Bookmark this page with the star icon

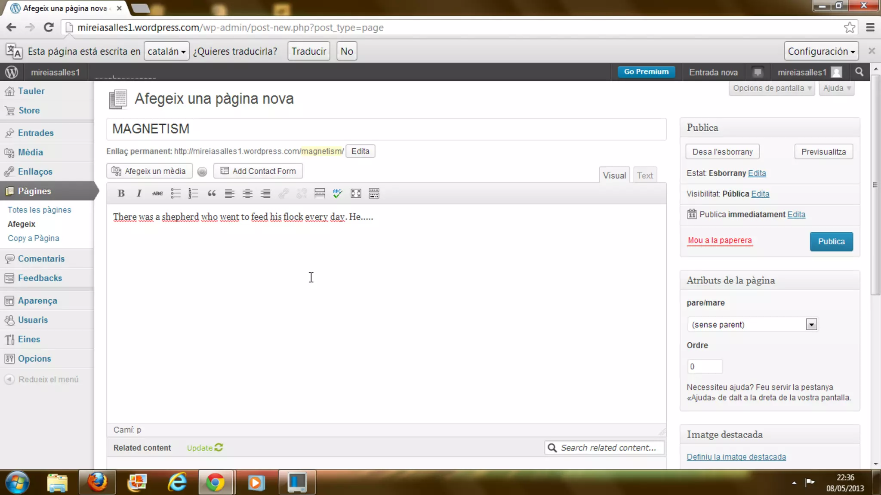pyautogui.click(x=849, y=28)
